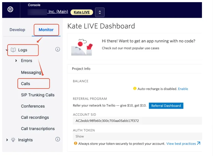Open Calls logs
The height and width of the screenshot is (156, 213).
pyautogui.click(x=26, y=84)
